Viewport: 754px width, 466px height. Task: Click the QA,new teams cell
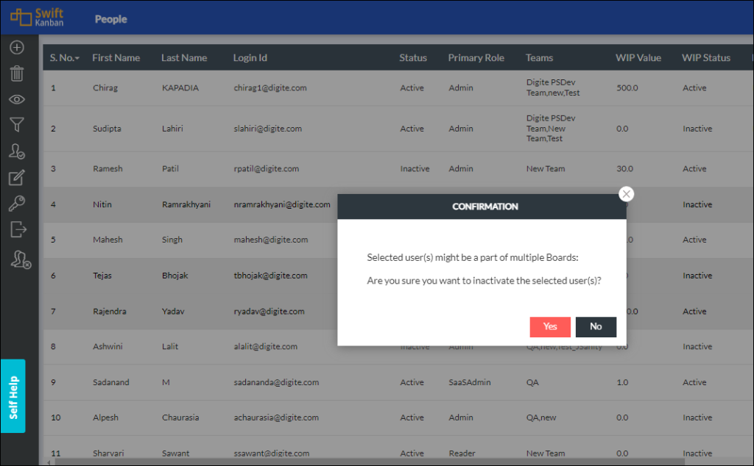(541, 417)
